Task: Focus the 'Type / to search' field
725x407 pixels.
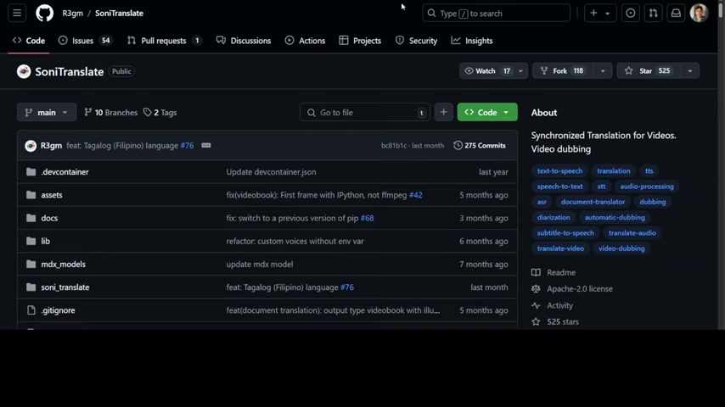Action: [496, 13]
